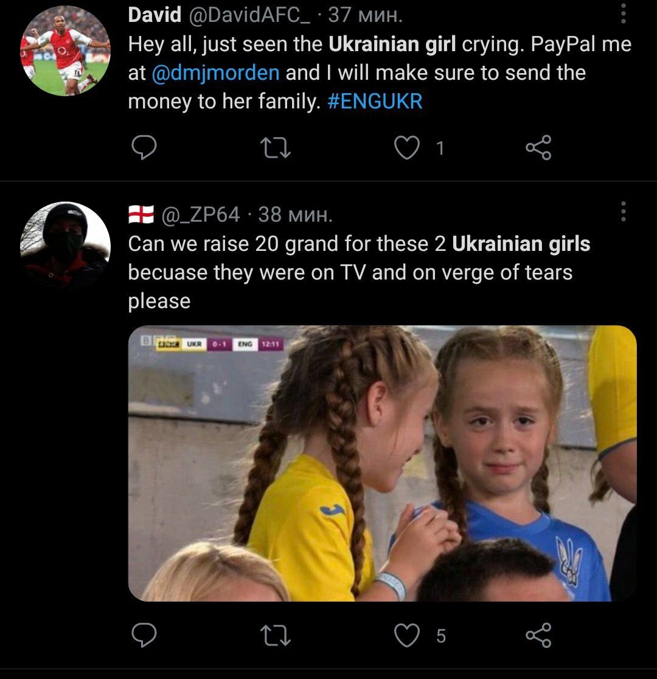
Task: Like David's tweet with 1 like
Action: point(407,147)
